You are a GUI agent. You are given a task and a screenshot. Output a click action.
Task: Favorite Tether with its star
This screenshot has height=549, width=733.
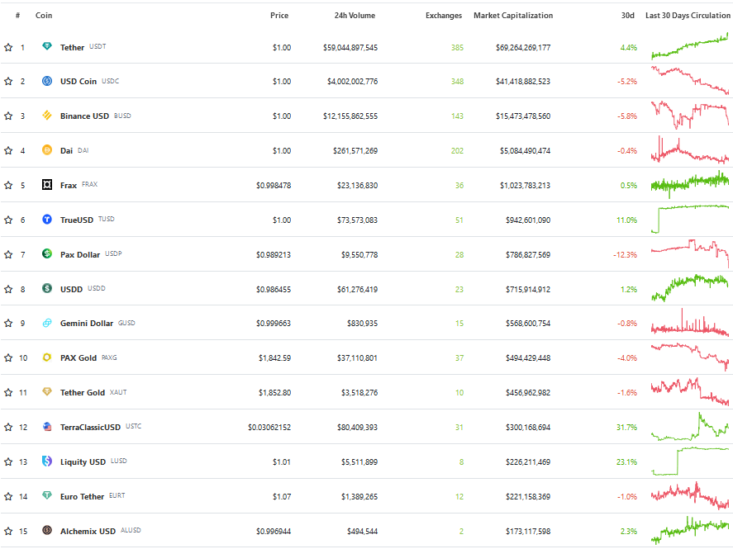pyautogui.click(x=8, y=47)
